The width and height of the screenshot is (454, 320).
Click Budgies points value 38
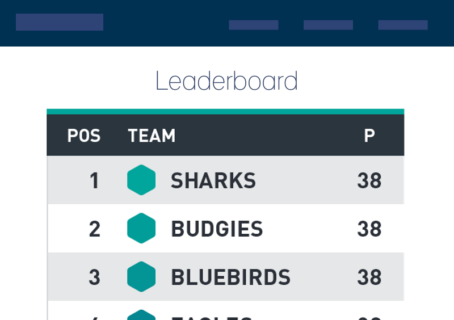pyautogui.click(x=369, y=229)
